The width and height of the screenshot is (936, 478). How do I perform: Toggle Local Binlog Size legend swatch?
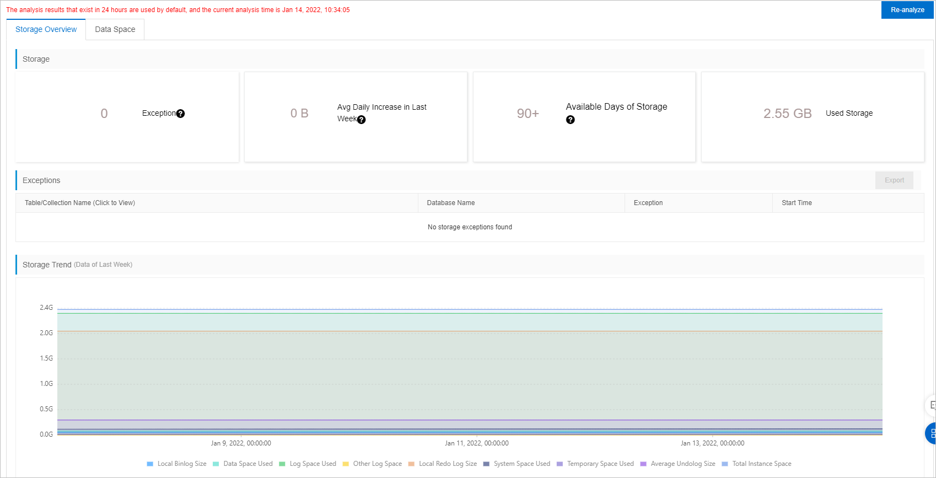150,464
